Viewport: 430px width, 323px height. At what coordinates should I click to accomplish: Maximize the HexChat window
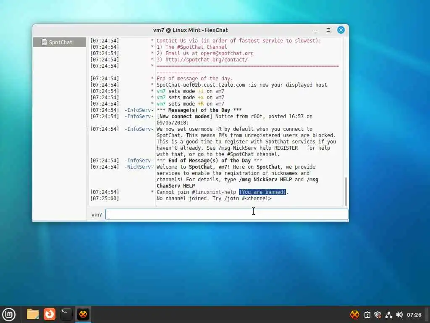[x=328, y=30]
